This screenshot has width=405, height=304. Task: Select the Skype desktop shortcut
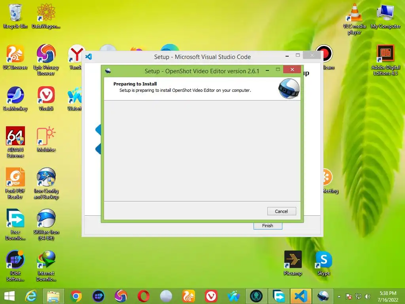(324, 263)
